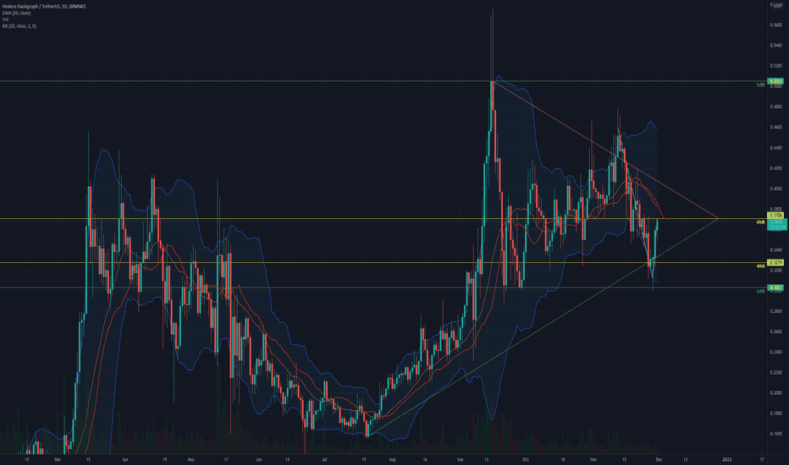Image resolution: width=789 pixels, height=465 pixels.
Task: Click the 2022 label on time axis
Action: click(726, 459)
